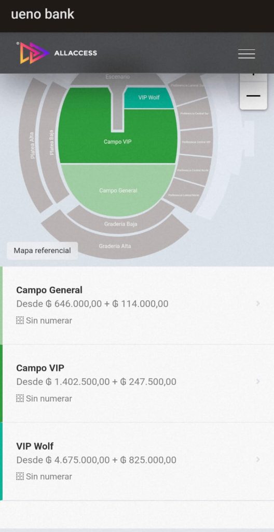Image resolution: width=274 pixels, height=532 pixels.
Task: Open the hamburger menu icon
Action: [x=246, y=54]
